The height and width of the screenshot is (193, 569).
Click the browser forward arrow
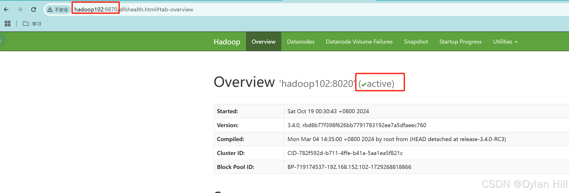tap(20, 10)
